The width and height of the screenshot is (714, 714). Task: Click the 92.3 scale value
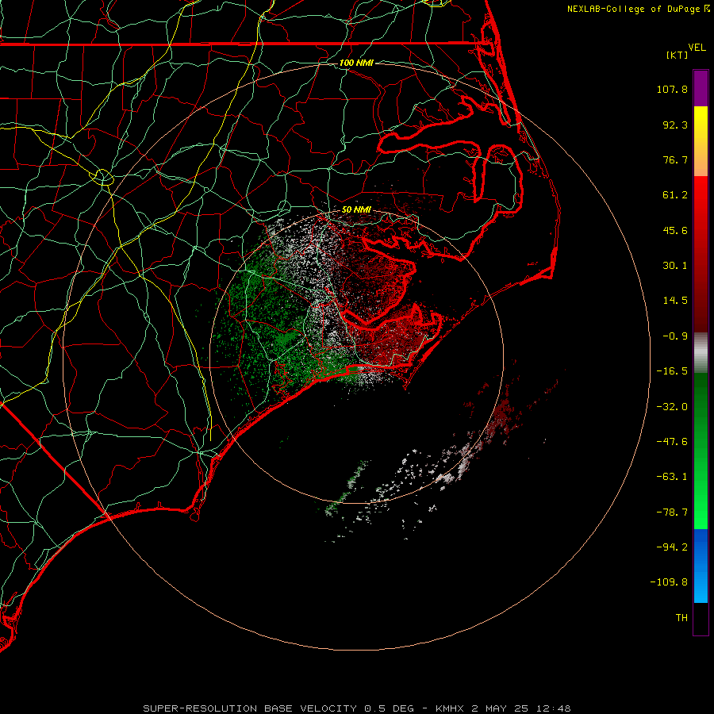click(x=675, y=125)
